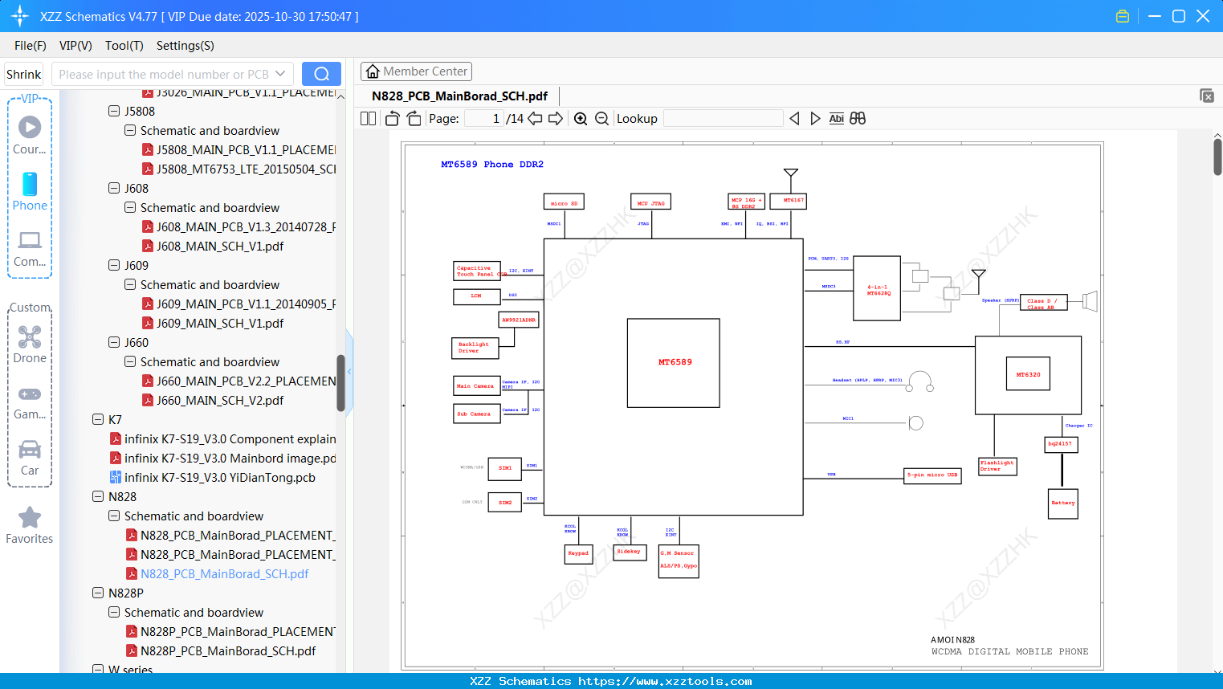Click the Shrink button
1223x689 pixels.
click(x=23, y=74)
